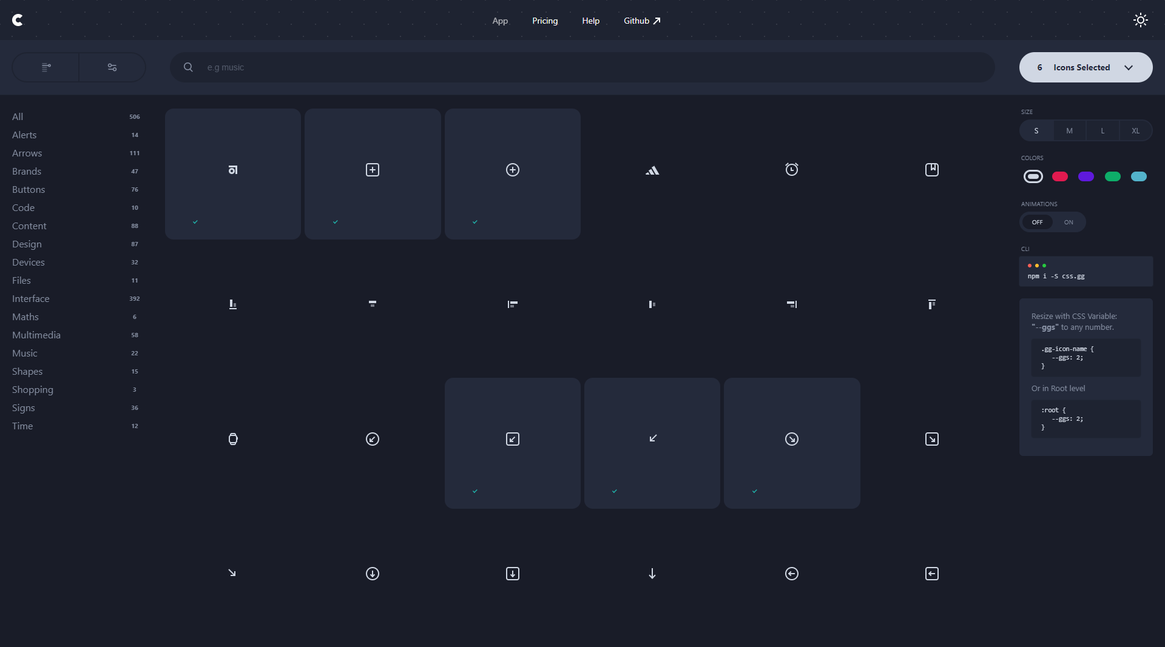Viewport: 1165px width, 647px height.
Task: Select the abstract icon in the grid
Action: point(232,170)
